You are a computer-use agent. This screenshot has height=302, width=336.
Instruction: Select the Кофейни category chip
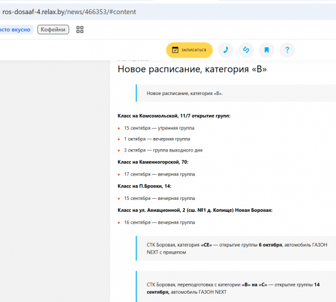53,29
